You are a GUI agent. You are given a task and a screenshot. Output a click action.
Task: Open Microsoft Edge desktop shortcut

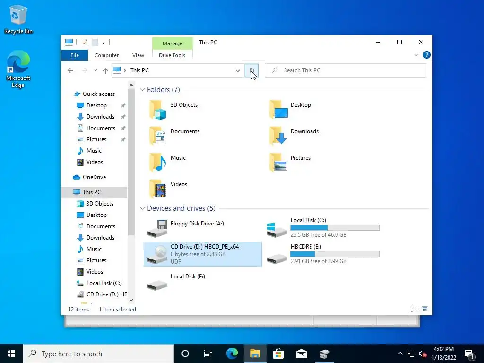click(18, 69)
